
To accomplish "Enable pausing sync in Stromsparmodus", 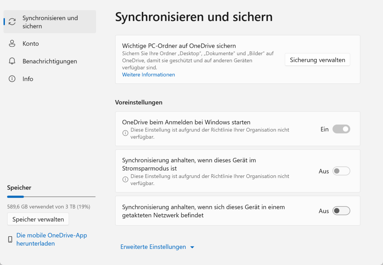I will (x=341, y=171).
